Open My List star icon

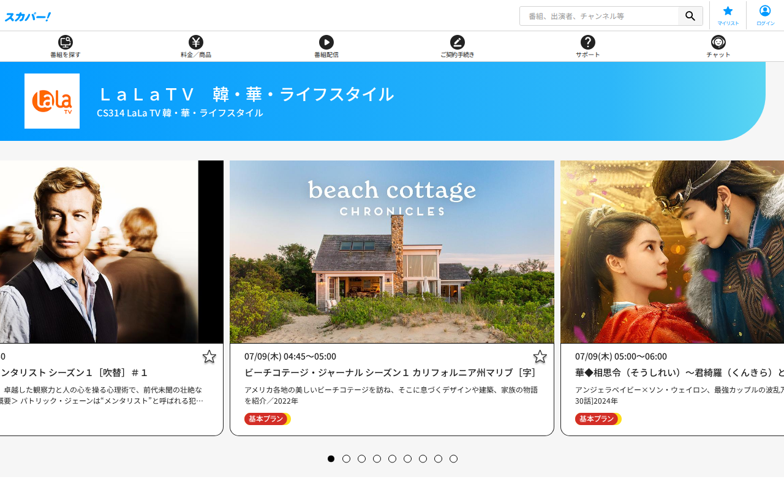pos(728,11)
